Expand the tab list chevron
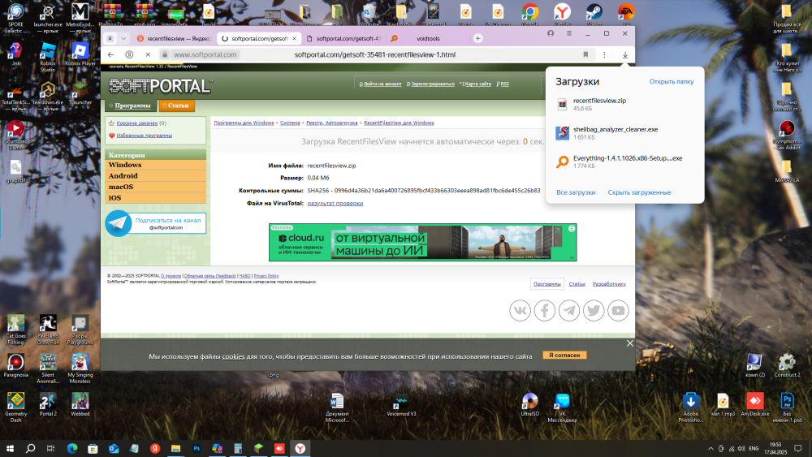This screenshot has height=457, width=812. pos(123,38)
